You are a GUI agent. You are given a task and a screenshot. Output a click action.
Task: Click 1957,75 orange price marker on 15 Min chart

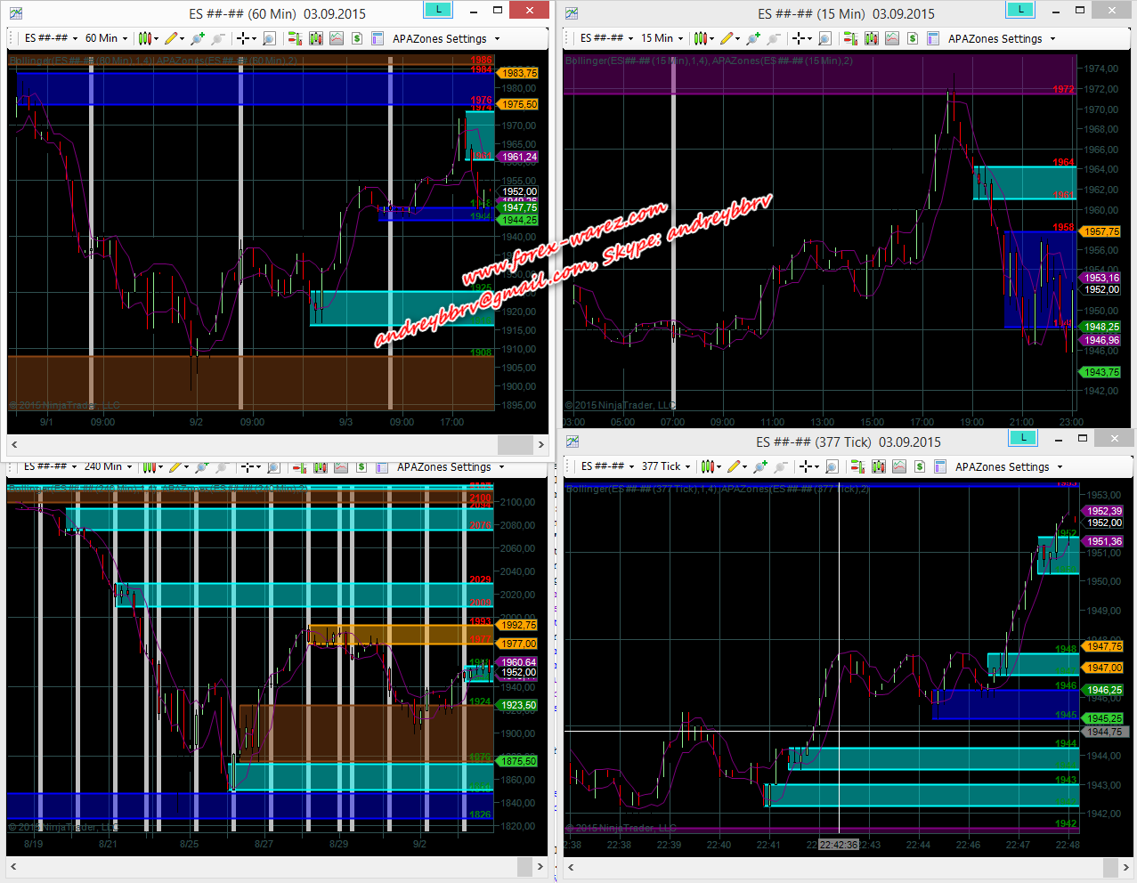pyautogui.click(x=1100, y=231)
